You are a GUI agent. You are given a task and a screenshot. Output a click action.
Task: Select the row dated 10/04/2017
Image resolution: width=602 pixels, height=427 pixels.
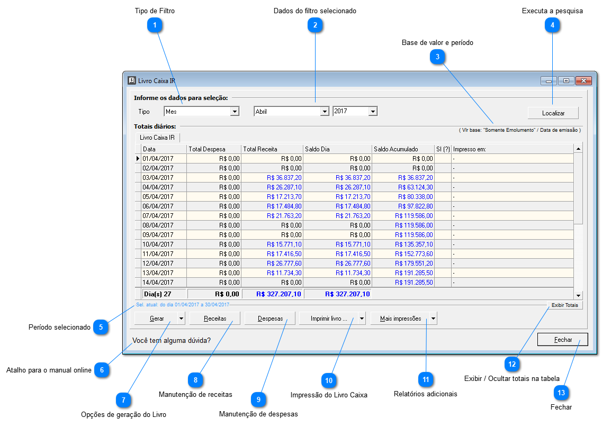[x=354, y=244]
